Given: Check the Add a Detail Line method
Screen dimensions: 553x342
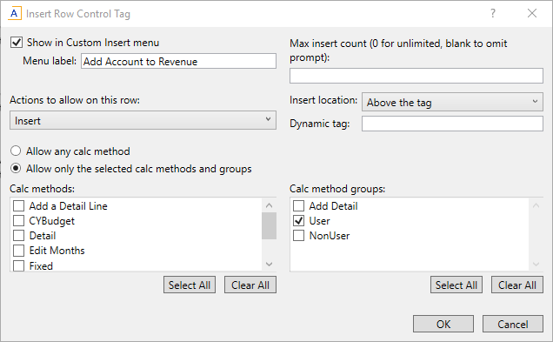Looking at the screenshot, I should [x=18, y=205].
